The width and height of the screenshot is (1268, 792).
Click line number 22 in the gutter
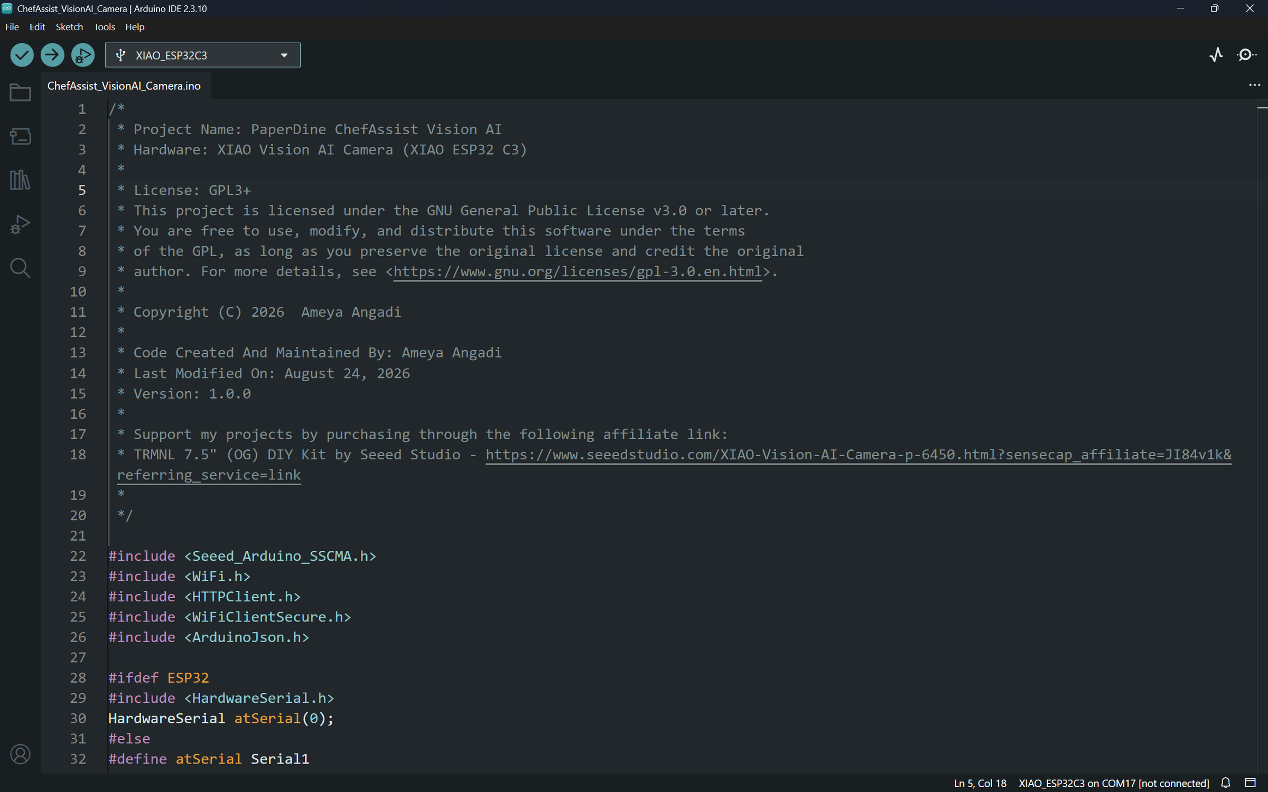(x=78, y=556)
